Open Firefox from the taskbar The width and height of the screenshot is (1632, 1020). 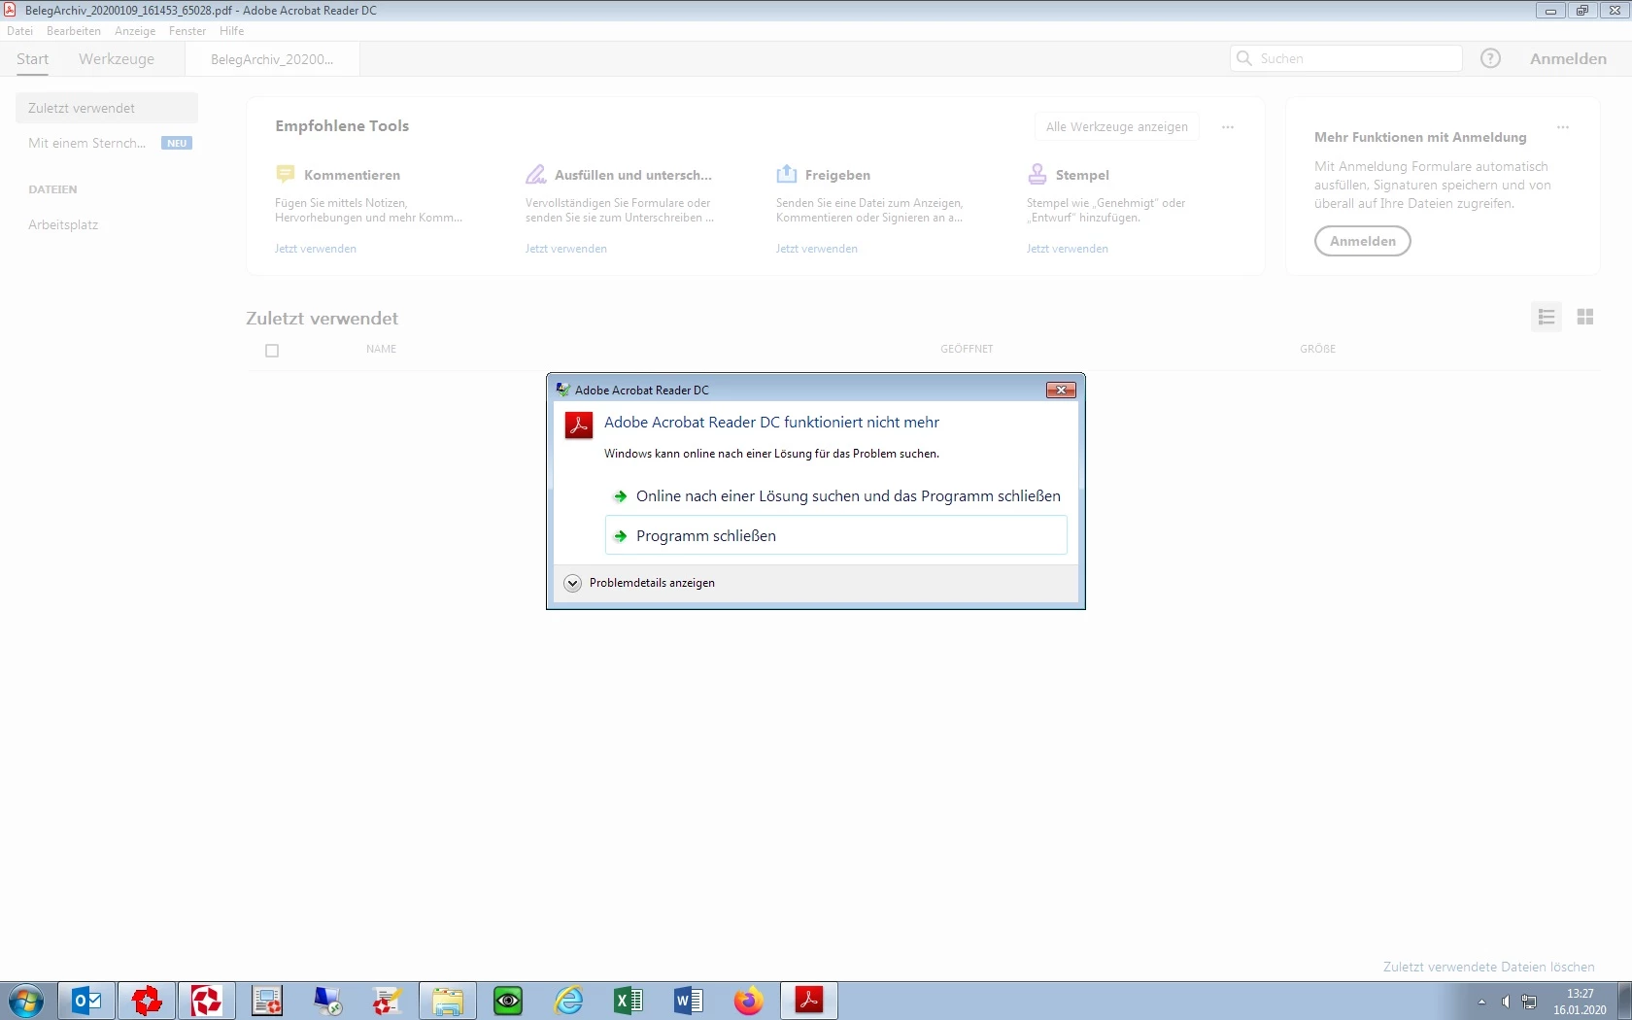(749, 1001)
